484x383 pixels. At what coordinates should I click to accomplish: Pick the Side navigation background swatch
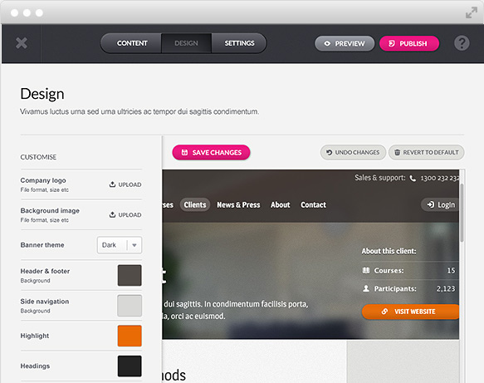tap(130, 306)
